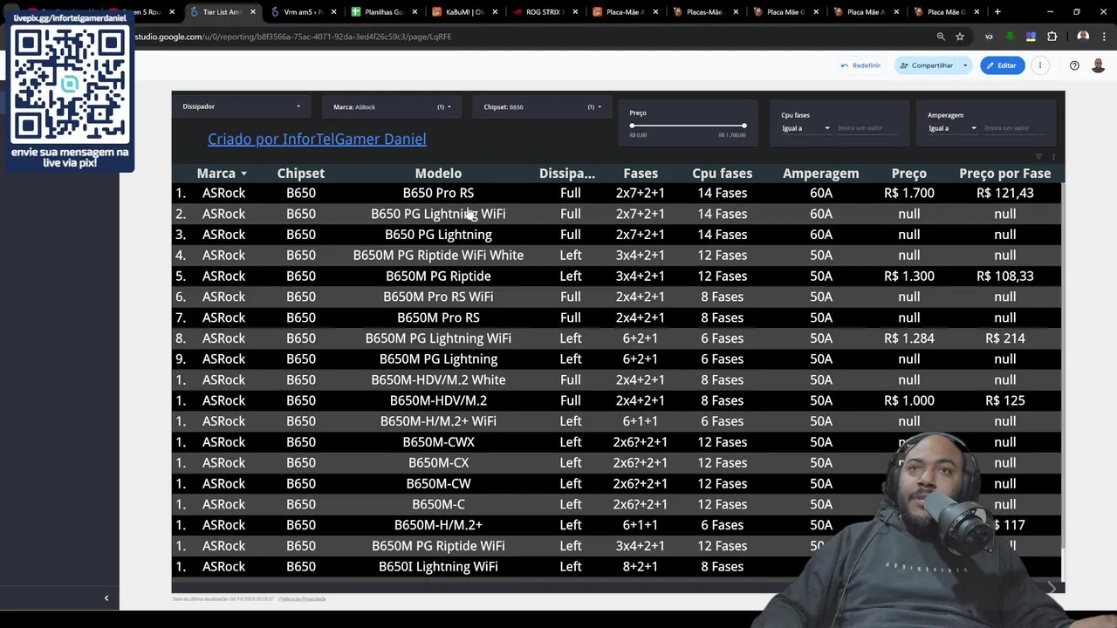Click the QR code overlay image

click(x=70, y=84)
